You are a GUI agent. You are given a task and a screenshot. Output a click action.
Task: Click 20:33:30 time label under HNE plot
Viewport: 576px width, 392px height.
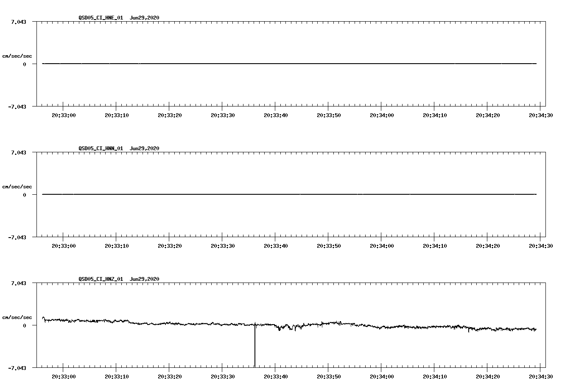click(223, 115)
